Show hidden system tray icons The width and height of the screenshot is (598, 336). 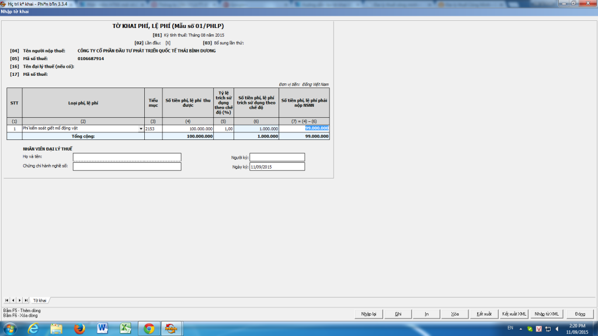(520, 329)
